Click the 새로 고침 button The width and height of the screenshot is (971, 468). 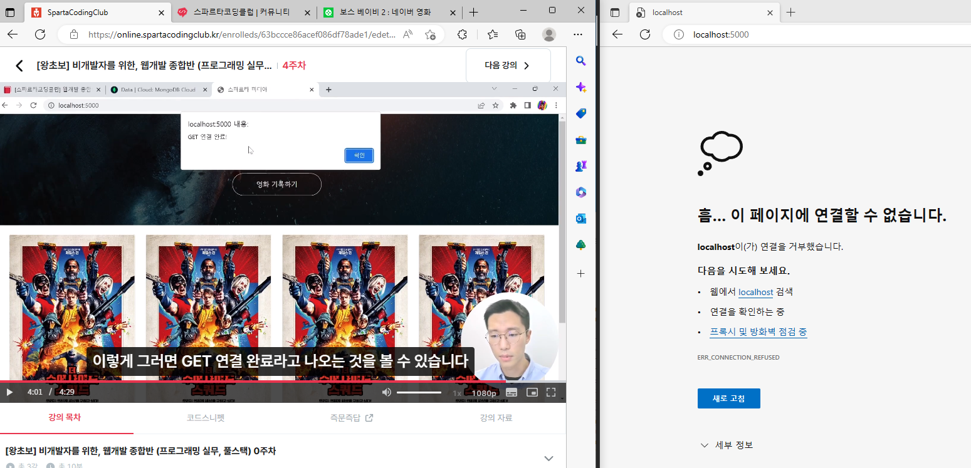click(x=728, y=398)
